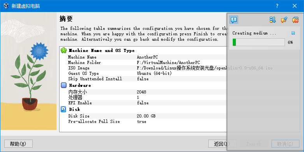This screenshot has height=152, width=304.
Task: Select the Disk Size row label
Action: [x=79, y=116]
